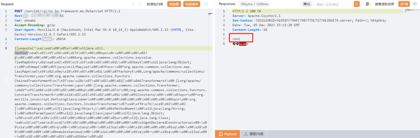Click the Server: Apache-Coyote/1.1 line
The width and height of the screenshot is (420, 138).
pos(256,16)
